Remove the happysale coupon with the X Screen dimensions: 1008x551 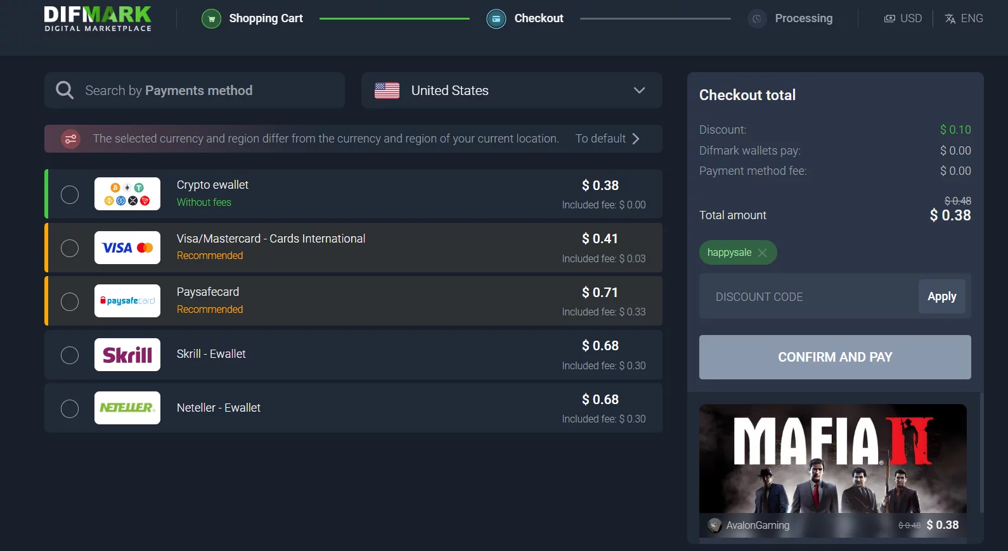click(x=763, y=253)
